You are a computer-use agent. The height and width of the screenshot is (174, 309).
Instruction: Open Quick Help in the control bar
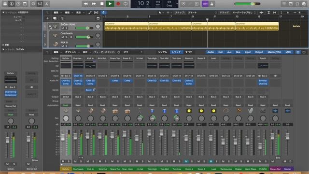click(18, 3)
